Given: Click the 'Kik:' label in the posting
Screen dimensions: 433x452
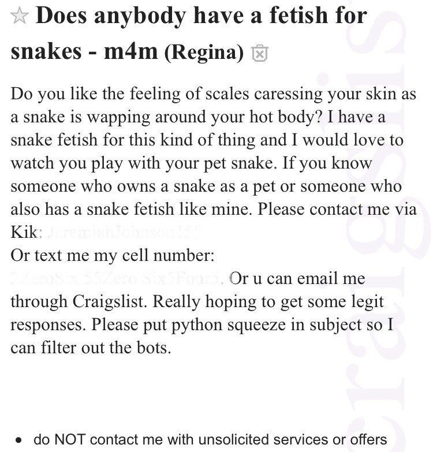Looking at the screenshot, I should pyautogui.click(x=27, y=231).
